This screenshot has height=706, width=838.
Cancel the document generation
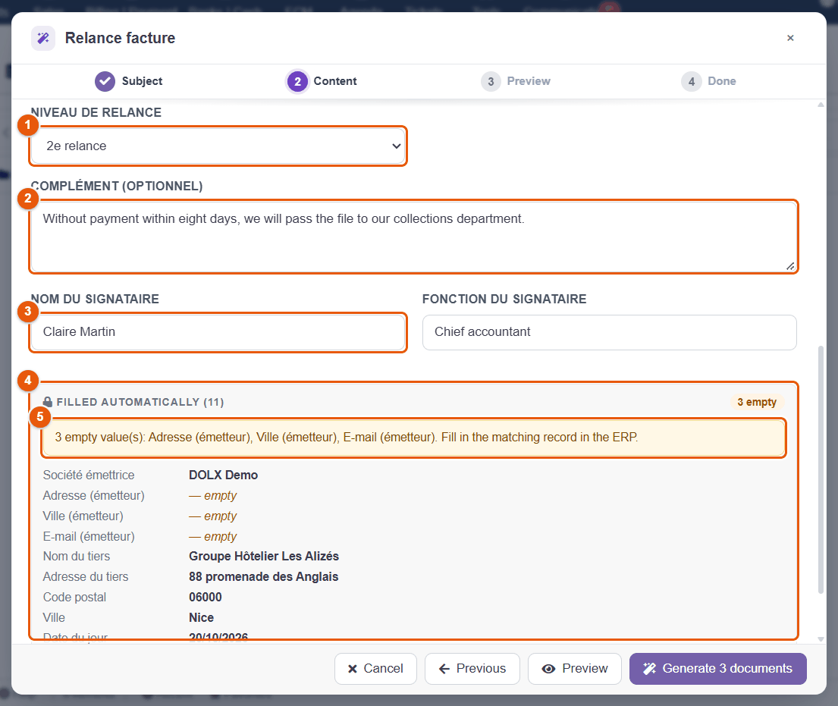pos(375,669)
